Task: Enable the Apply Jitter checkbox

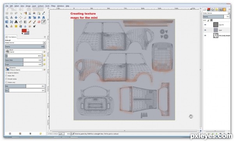Action: click(x=6, y=76)
